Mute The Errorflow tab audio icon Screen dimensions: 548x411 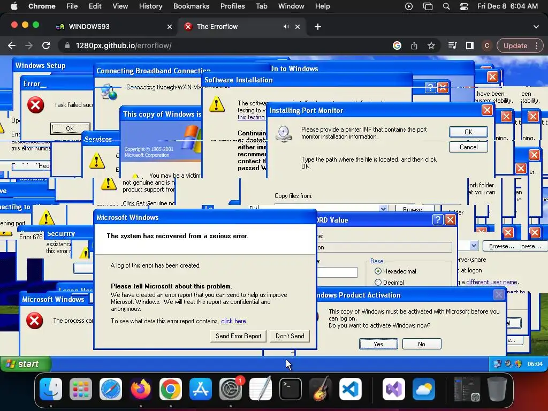(x=286, y=27)
